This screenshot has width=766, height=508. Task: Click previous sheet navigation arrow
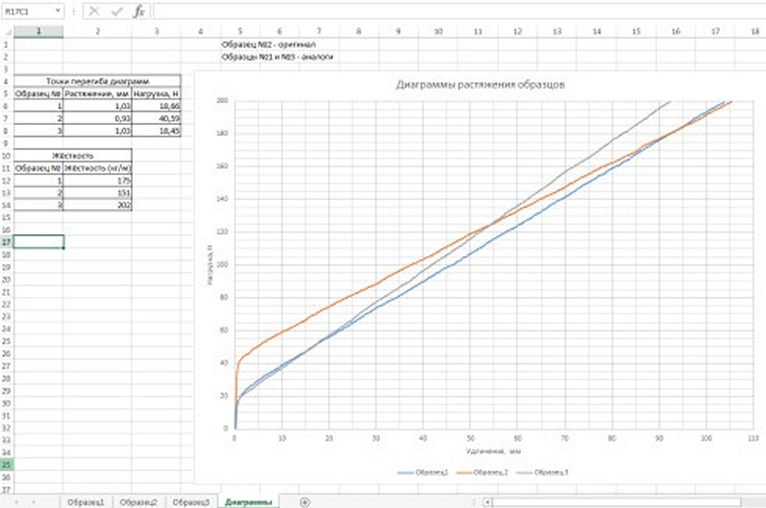(16, 503)
